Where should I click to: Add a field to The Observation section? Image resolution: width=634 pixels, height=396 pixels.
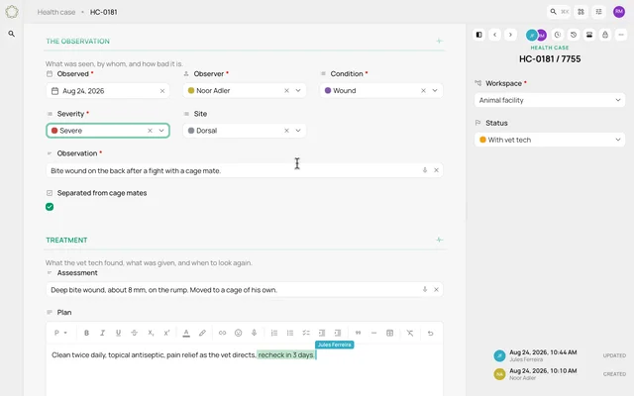[439, 41]
